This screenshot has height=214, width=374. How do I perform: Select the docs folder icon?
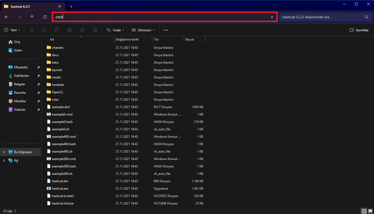pos(49,55)
